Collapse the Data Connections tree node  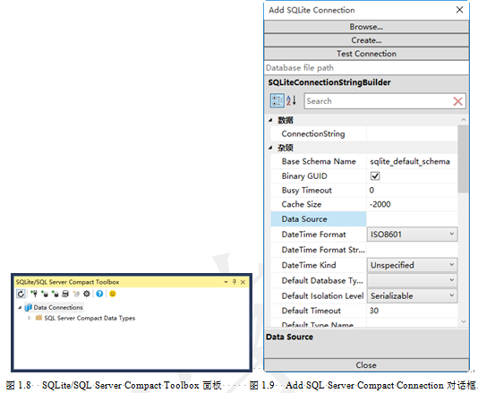pos(20,308)
